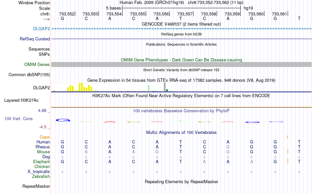This screenshot has width=312, height=194.
Task: Open the RefSeq Curated track label
Action: coord(34,39)
